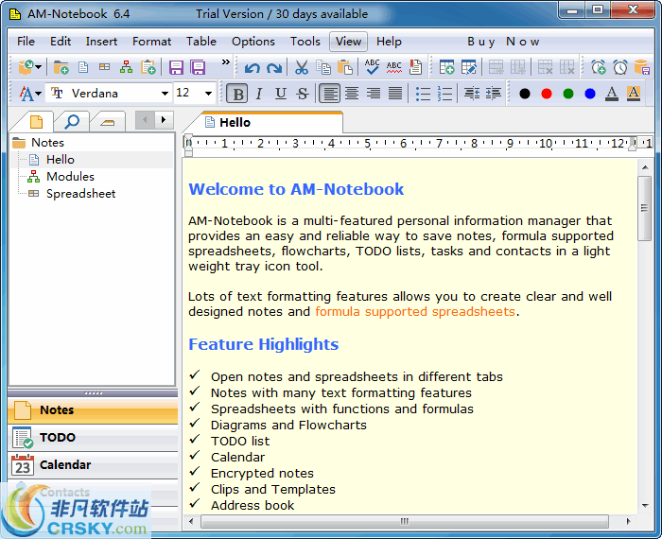
Task: Open the Format menu
Action: 151,42
